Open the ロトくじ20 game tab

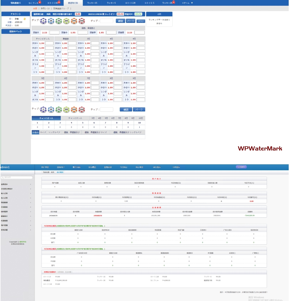coord(130,3)
